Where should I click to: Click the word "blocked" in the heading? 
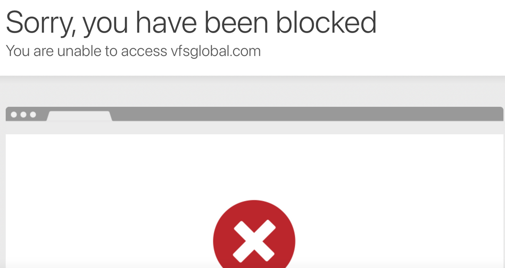pyautogui.click(x=326, y=22)
